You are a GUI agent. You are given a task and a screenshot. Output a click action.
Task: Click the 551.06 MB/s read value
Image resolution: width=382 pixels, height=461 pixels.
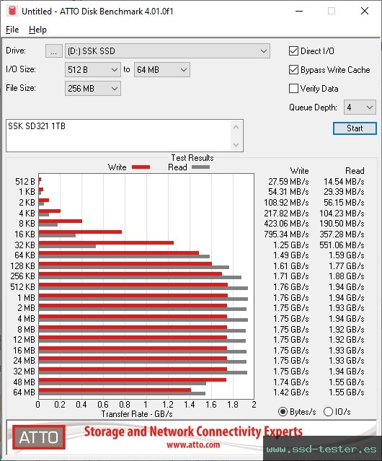(342, 245)
